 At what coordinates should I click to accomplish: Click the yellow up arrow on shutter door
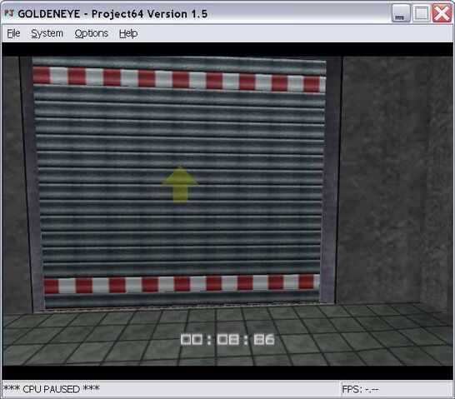(180, 184)
